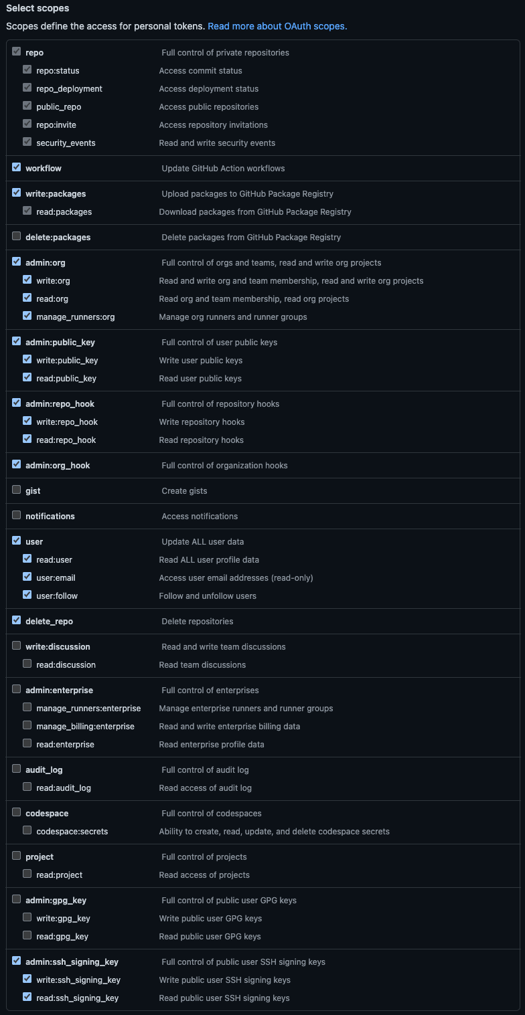This screenshot has width=525, height=1015.
Task: Check the repo:status scope
Action: [27, 69]
